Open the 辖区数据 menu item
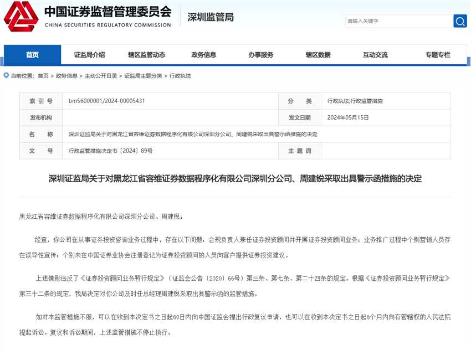Screen dimensions: 471x350 318,55
